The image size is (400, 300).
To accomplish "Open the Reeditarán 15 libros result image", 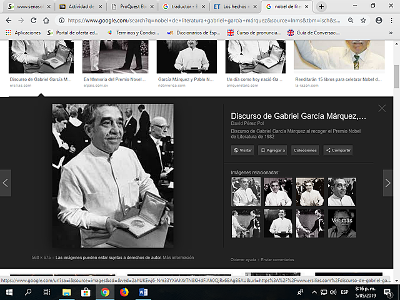I will (x=339, y=55).
